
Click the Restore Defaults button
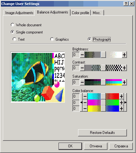(102, 133)
